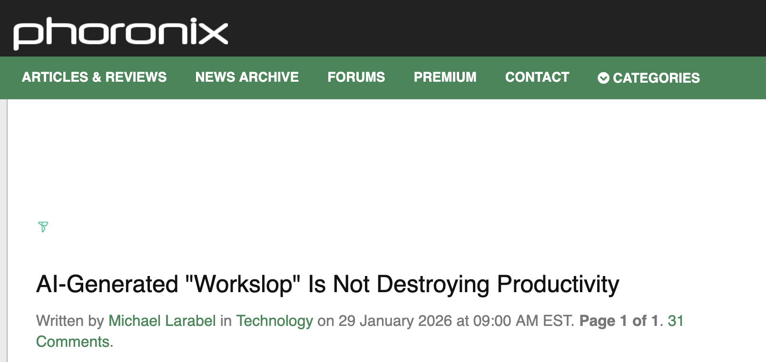Screen dimensions: 766x362
Task: Open the Forums section
Action: click(356, 77)
